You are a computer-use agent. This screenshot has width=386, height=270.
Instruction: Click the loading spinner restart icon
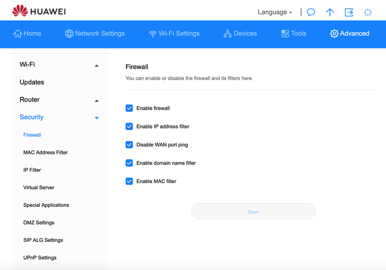(368, 12)
